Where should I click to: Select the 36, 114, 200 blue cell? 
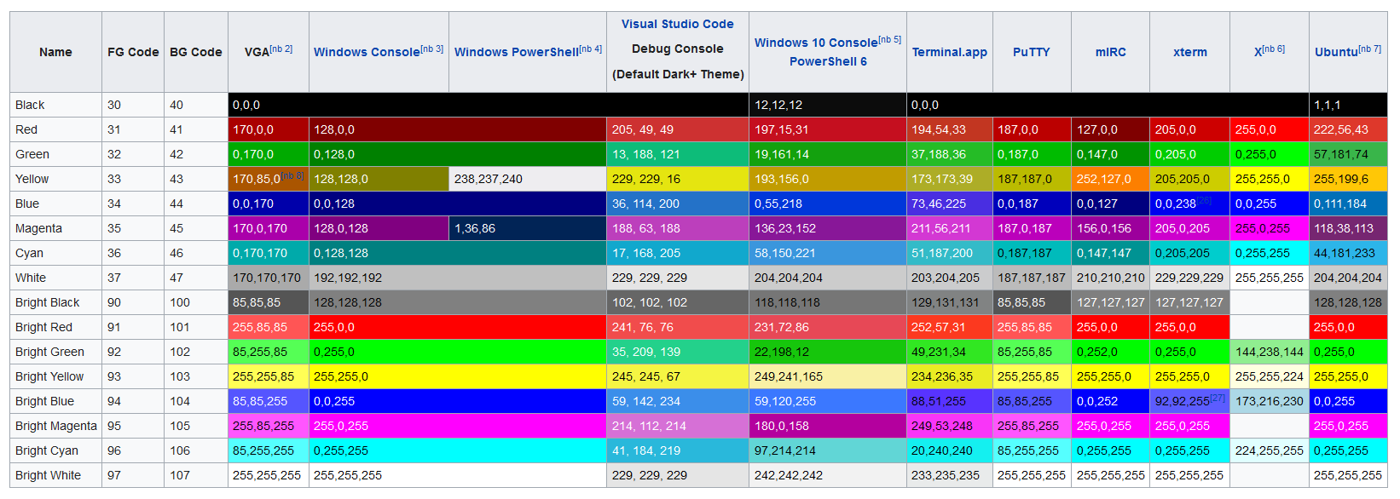[x=678, y=204]
